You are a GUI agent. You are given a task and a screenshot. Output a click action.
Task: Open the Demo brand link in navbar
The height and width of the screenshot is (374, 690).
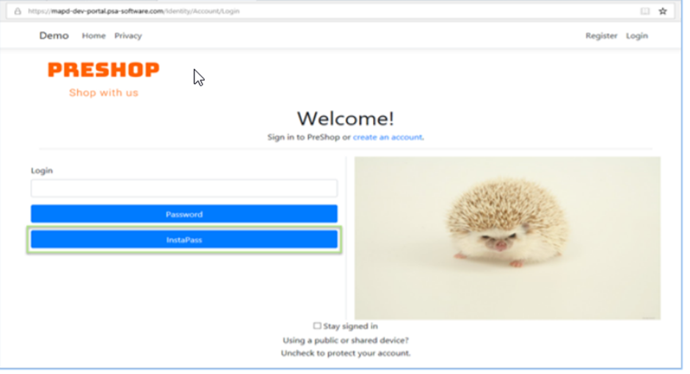pyautogui.click(x=54, y=36)
